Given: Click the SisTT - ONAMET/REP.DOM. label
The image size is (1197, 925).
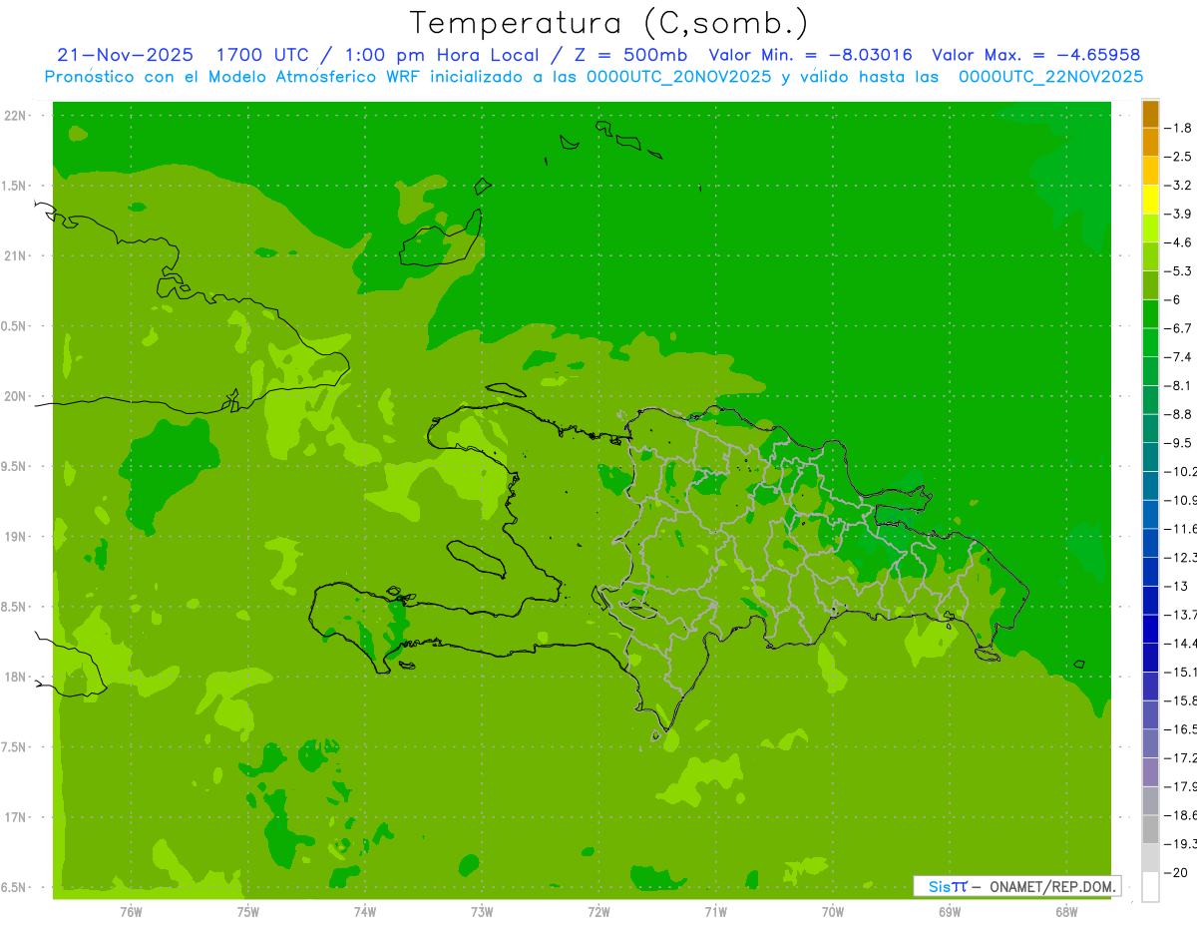Looking at the screenshot, I should pos(1016,886).
